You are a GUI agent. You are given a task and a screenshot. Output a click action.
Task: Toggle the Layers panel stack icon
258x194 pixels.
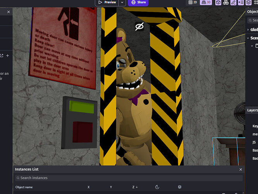tap(248, 2)
